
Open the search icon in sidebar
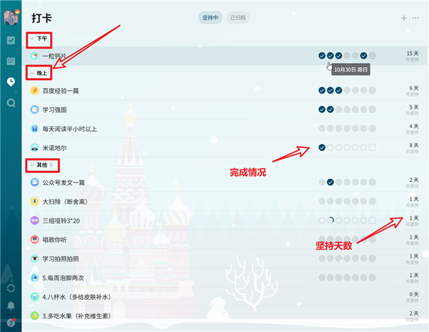pos(11,103)
